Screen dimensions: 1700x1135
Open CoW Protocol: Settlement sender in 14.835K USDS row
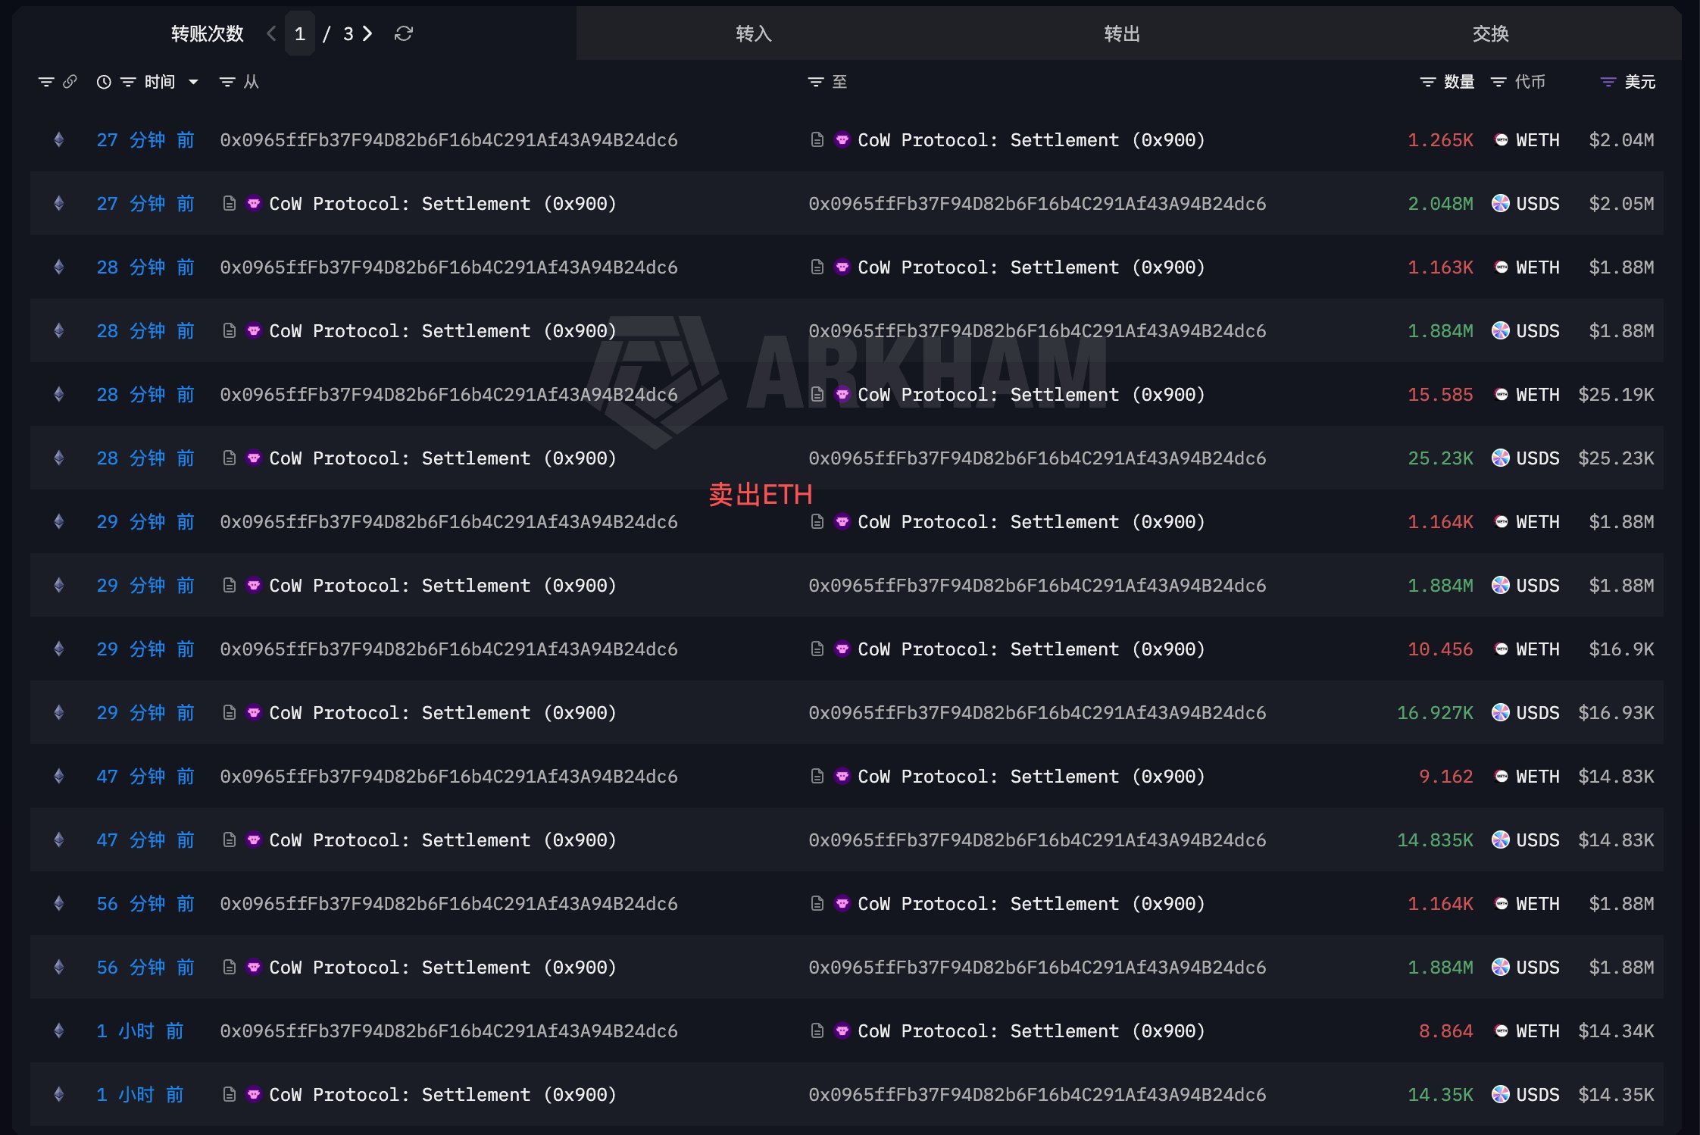pyautogui.click(x=442, y=840)
